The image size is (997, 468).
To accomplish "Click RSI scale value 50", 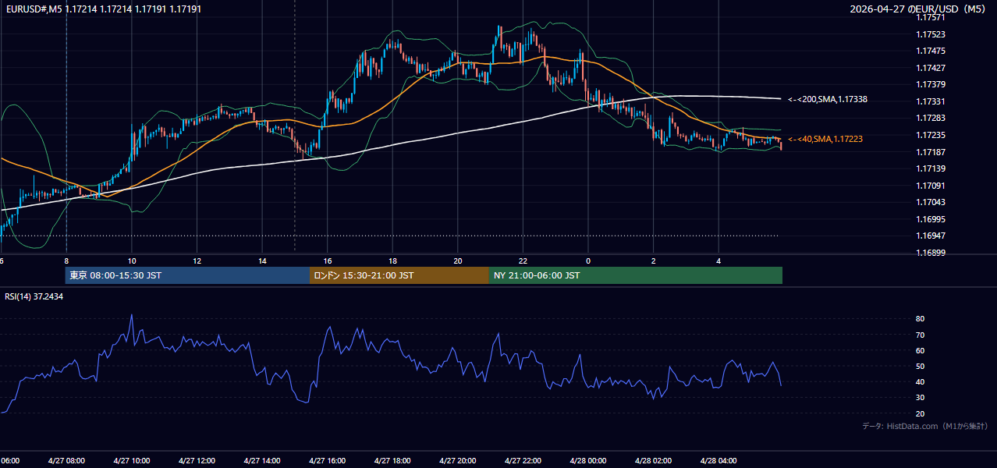I will tap(921, 366).
